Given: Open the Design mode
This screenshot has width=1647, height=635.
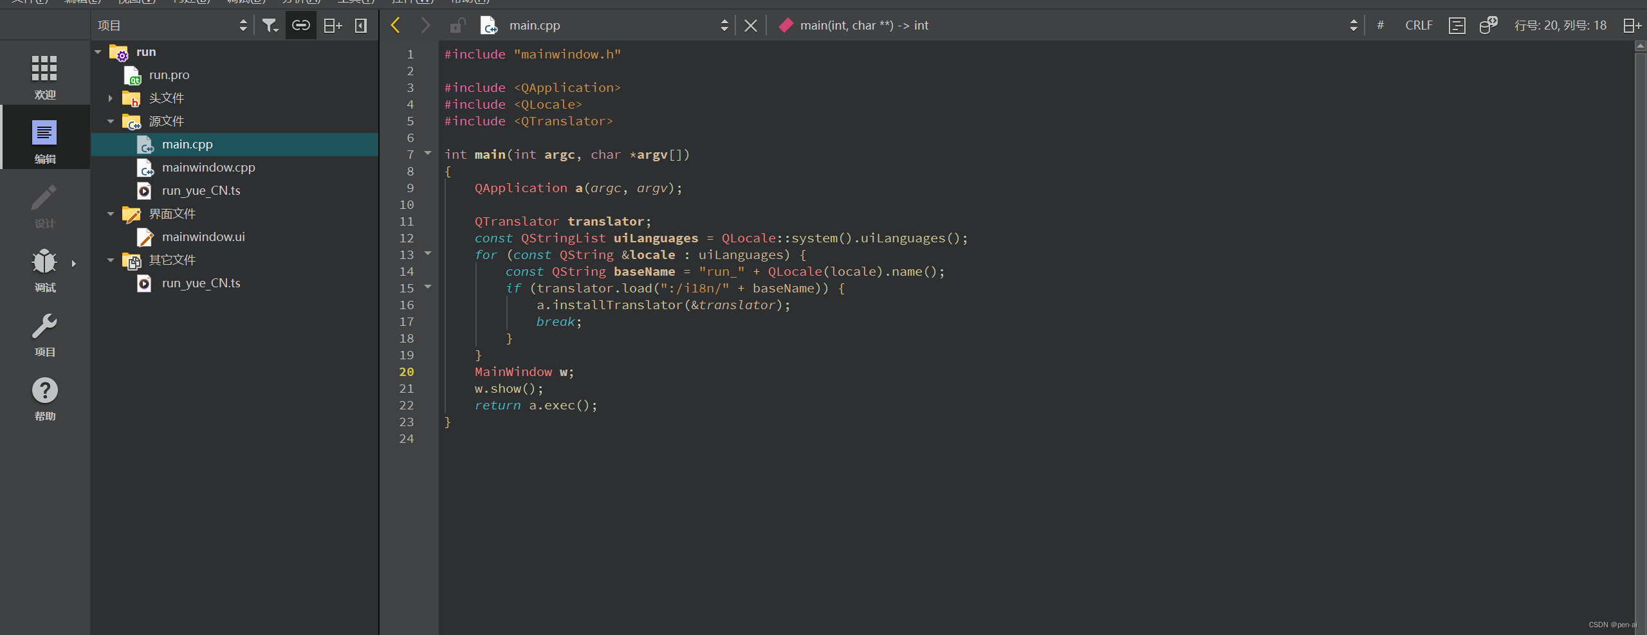Looking at the screenshot, I should pyautogui.click(x=44, y=205).
